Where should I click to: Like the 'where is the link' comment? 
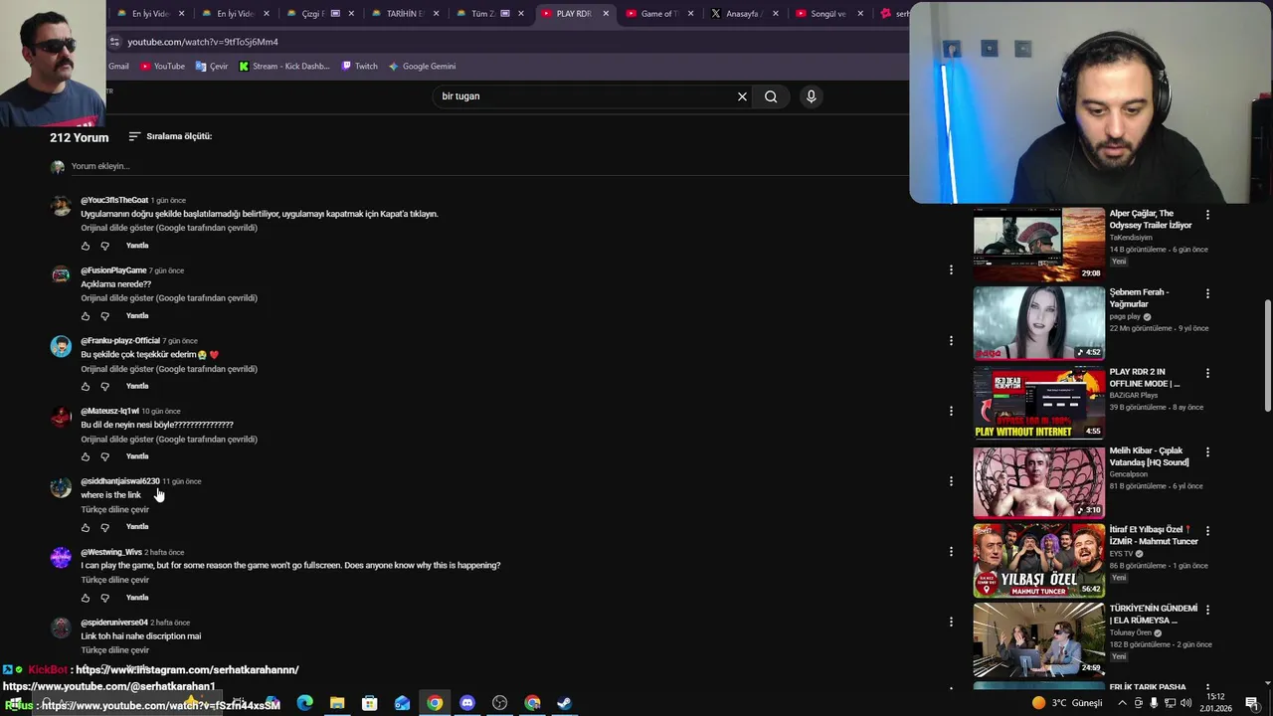tap(86, 527)
